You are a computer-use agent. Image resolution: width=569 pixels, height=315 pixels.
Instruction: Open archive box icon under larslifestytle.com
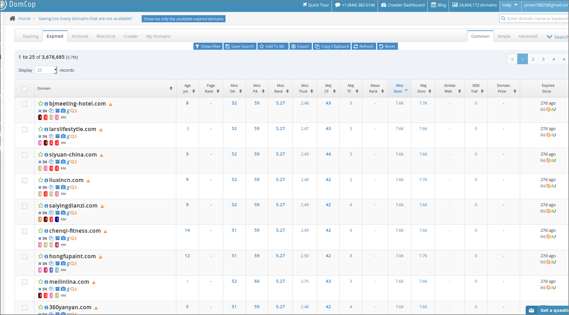[57, 136]
